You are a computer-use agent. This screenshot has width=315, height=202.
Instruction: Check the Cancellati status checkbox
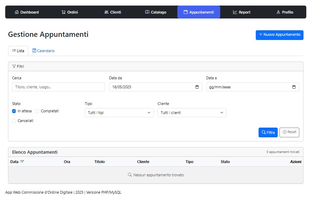point(14,121)
